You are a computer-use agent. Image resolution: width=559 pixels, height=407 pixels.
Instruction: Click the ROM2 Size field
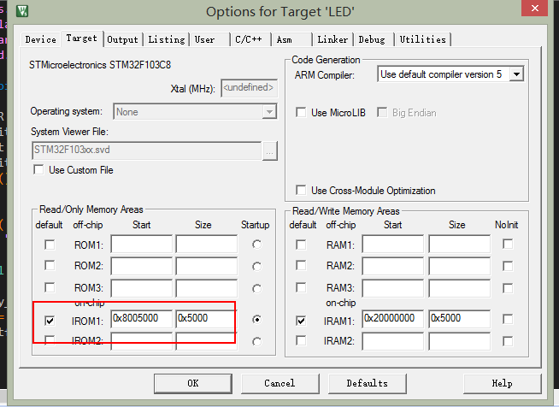pyautogui.click(x=206, y=267)
